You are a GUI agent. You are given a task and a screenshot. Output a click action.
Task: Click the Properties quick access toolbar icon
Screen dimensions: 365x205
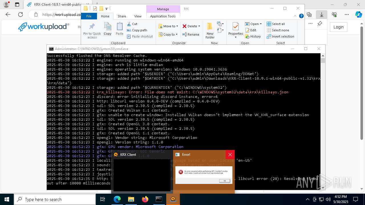[x=95, y=9]
